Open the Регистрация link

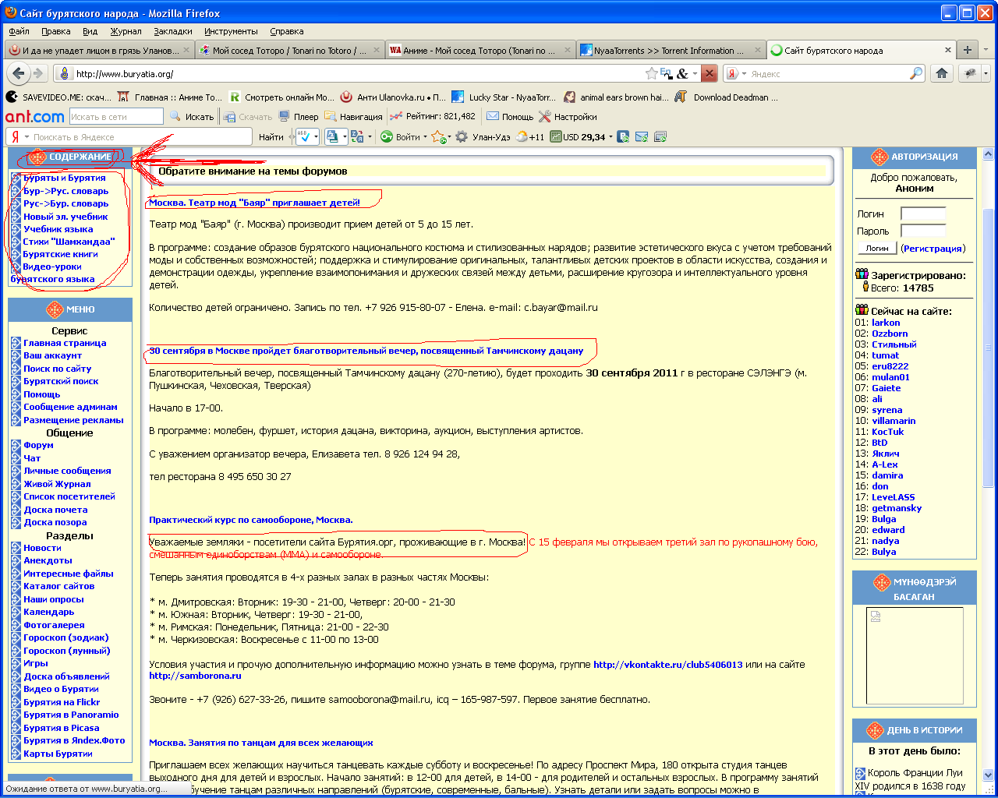tap(933, 249)
